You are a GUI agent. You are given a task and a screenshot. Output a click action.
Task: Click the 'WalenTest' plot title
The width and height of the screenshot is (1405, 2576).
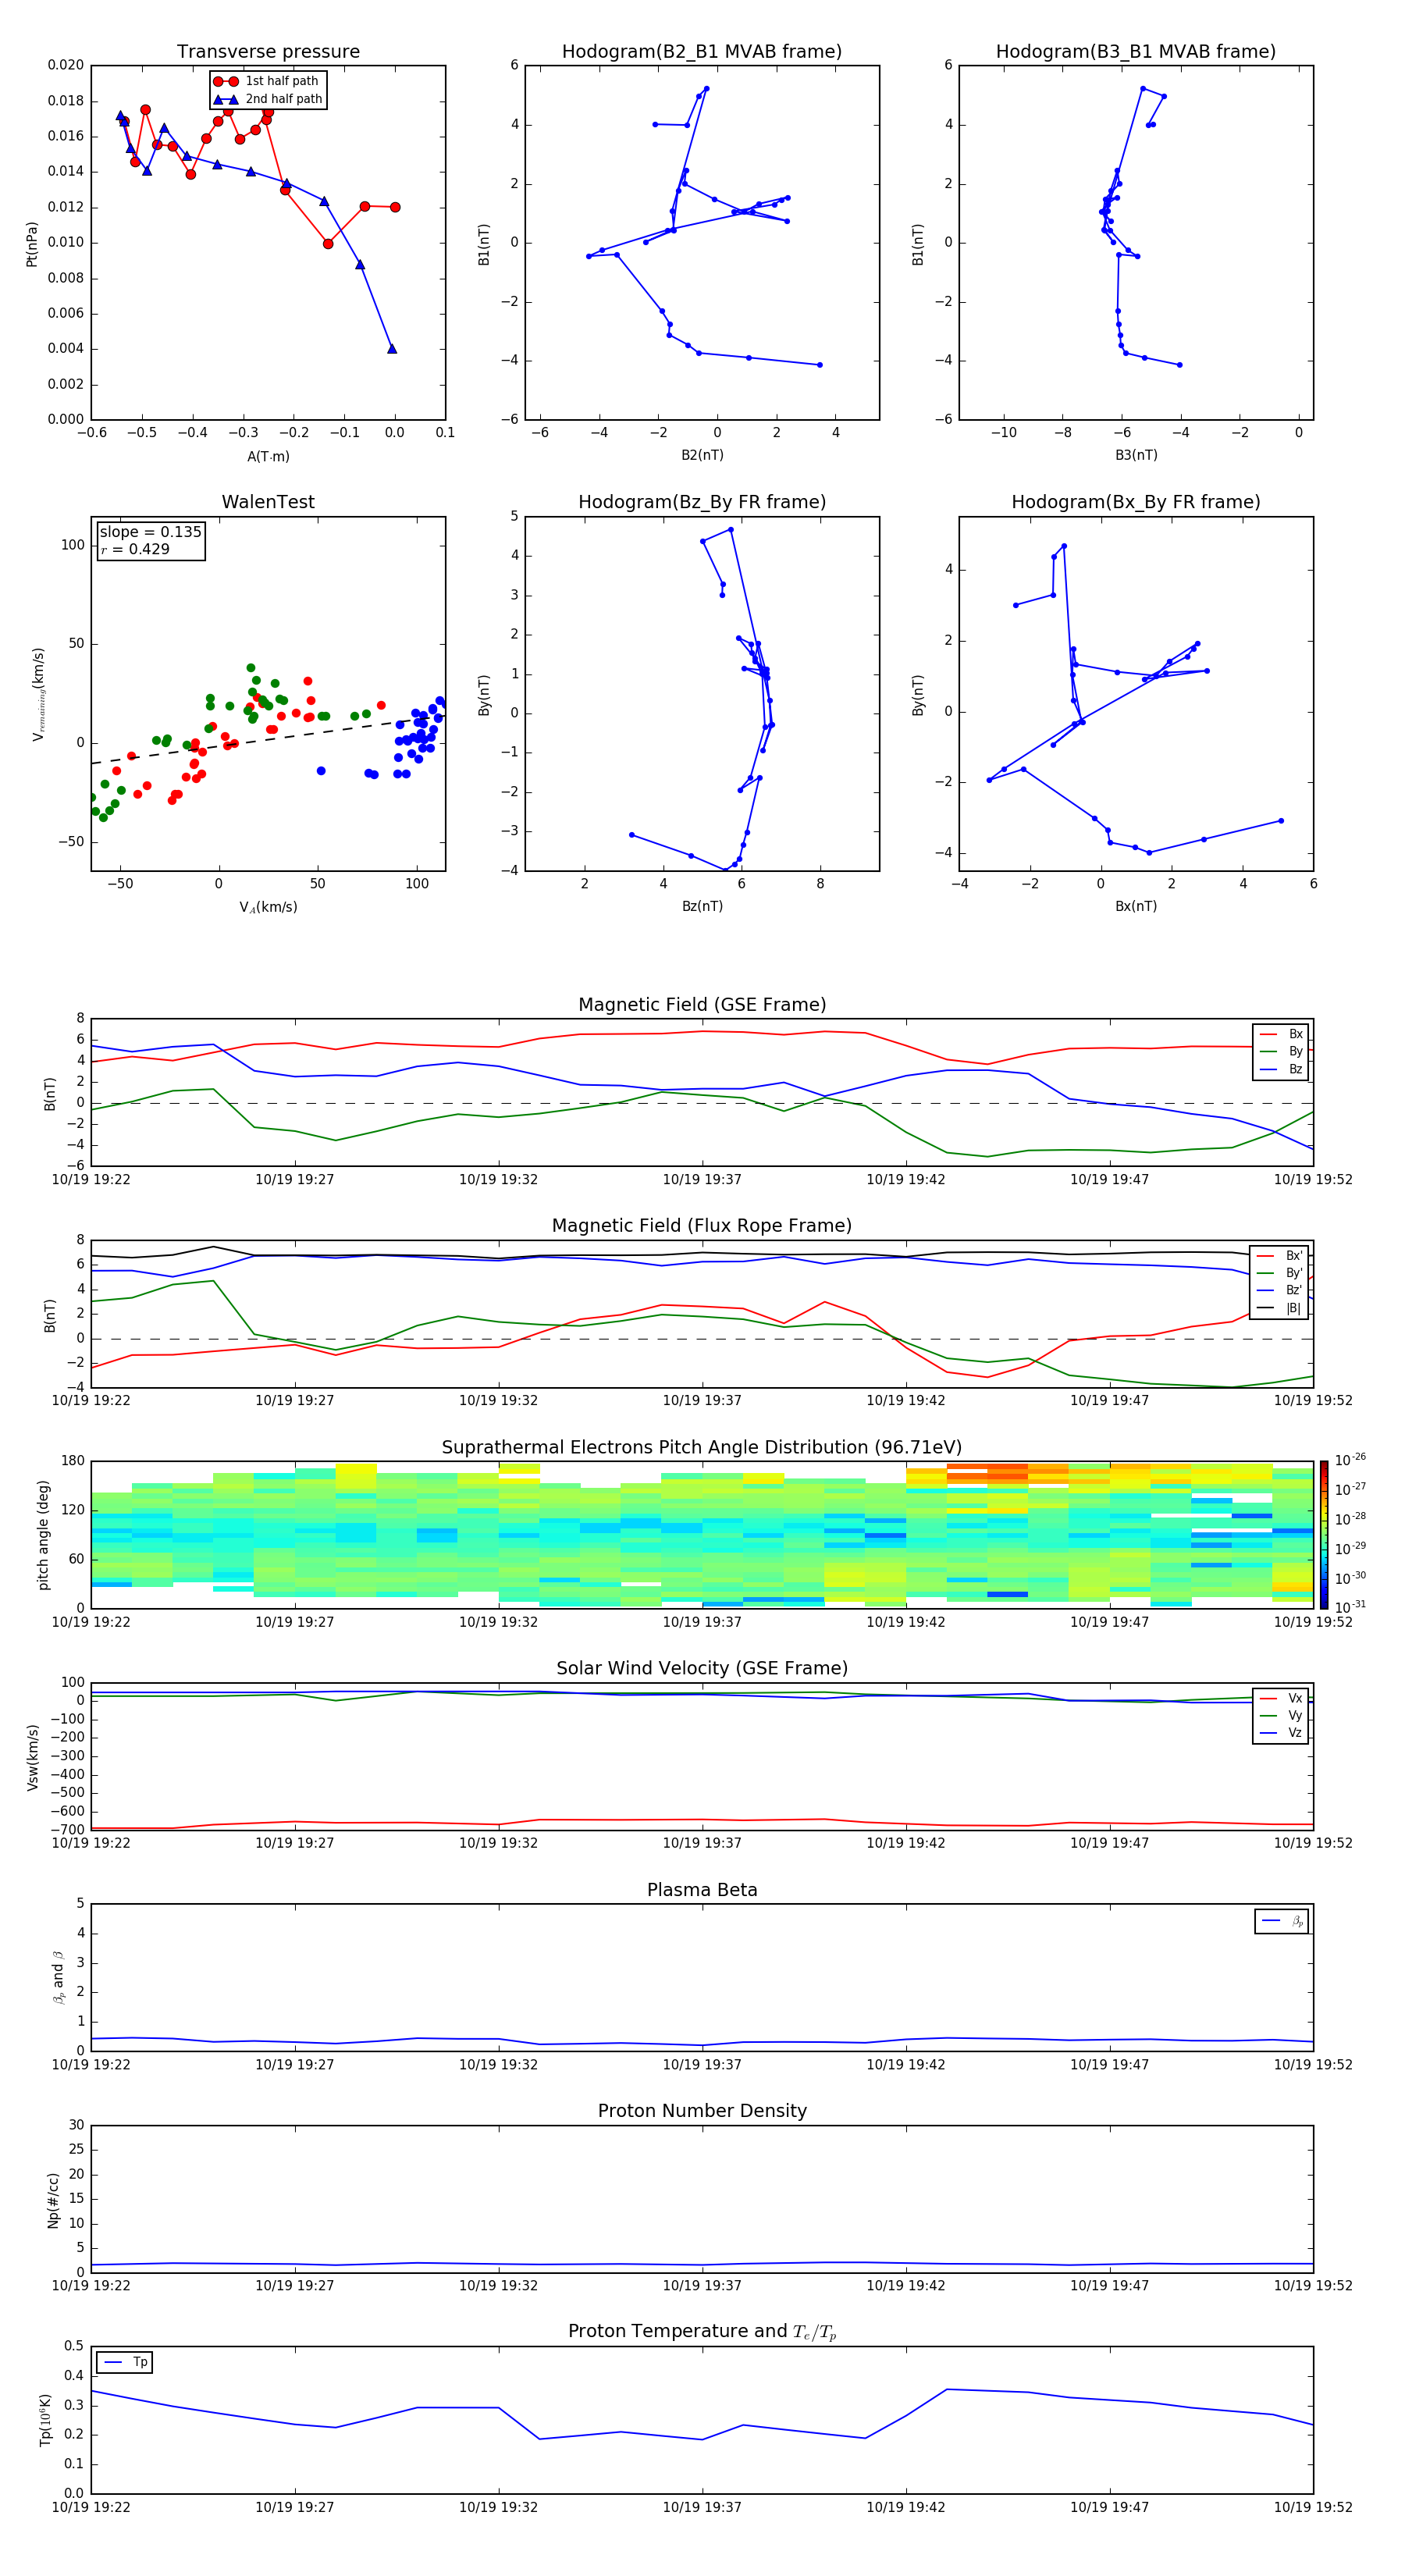tap(268, 502)
